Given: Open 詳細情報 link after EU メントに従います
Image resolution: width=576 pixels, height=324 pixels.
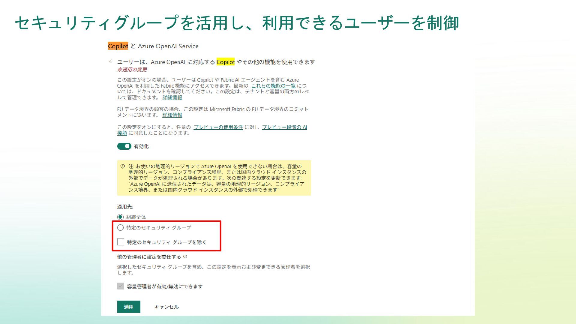Looking at the screenshot, I should pos(172,115).
